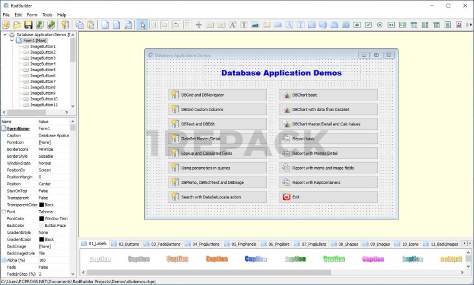Screen dimensions: 474x285
Task: Select the checkbox component tool
Action: click(369, 25)
